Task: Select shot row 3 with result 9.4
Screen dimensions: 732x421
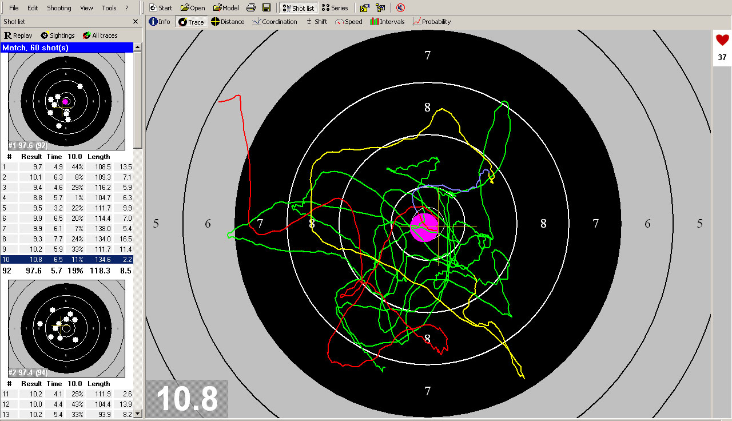Action: pyautogui.click(x=66, y=188)
